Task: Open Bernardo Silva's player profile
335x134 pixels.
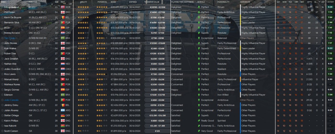Action: pyautogui.click(x=12, y=22)
